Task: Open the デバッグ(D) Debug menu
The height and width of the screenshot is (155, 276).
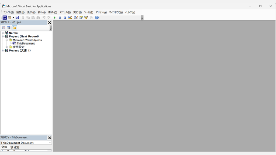Action: tap(65, 12)
